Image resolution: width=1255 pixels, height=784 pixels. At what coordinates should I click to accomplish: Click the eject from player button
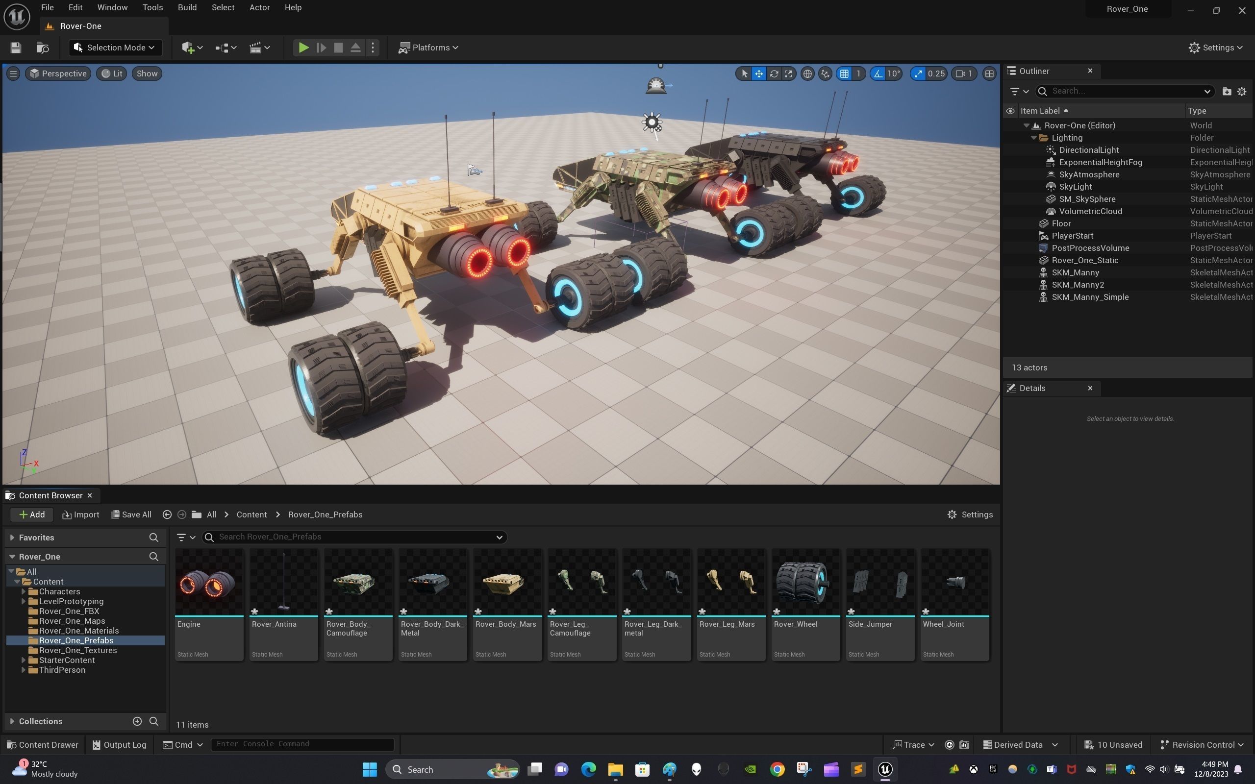coord(355,48)
